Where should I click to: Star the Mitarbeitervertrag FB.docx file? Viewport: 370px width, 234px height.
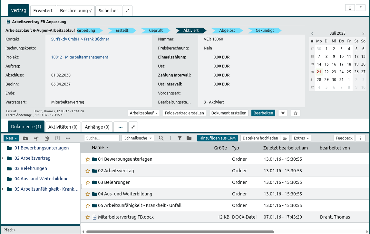pyautogui.click(x=87, y=217)
